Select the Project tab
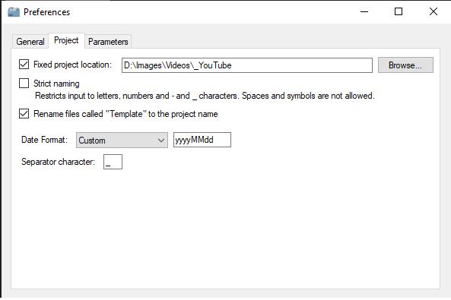The height and width of the screenshot is (300, 451). pos(66,40)
